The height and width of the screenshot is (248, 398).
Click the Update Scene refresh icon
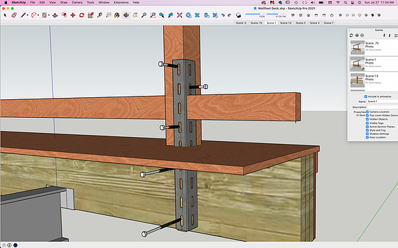click(x=351, y=35)
